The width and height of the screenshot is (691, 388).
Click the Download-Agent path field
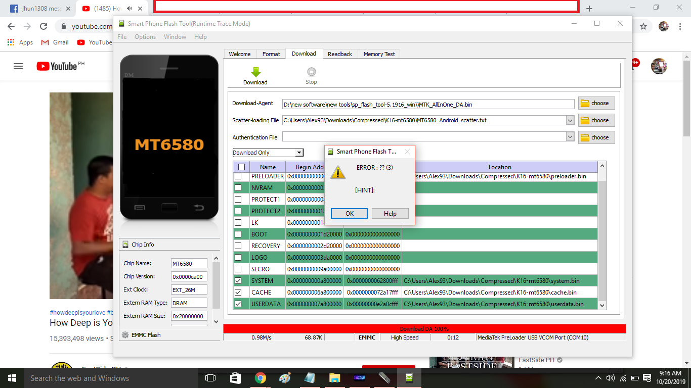click(428, 104)
